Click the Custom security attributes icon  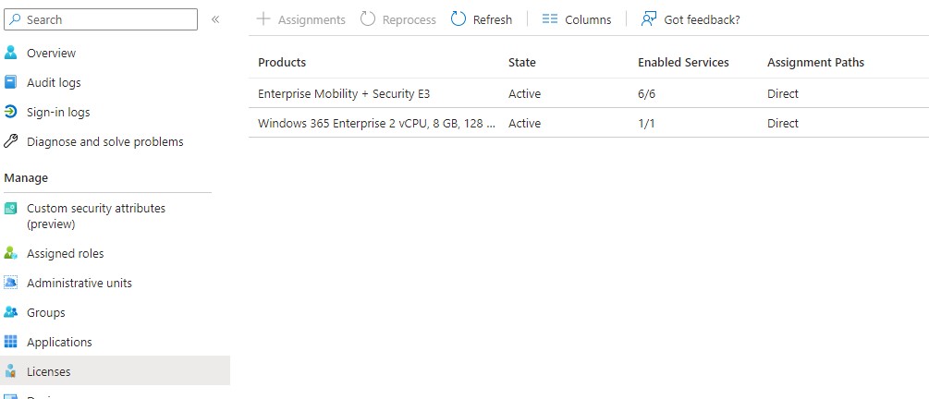point(11,209)
